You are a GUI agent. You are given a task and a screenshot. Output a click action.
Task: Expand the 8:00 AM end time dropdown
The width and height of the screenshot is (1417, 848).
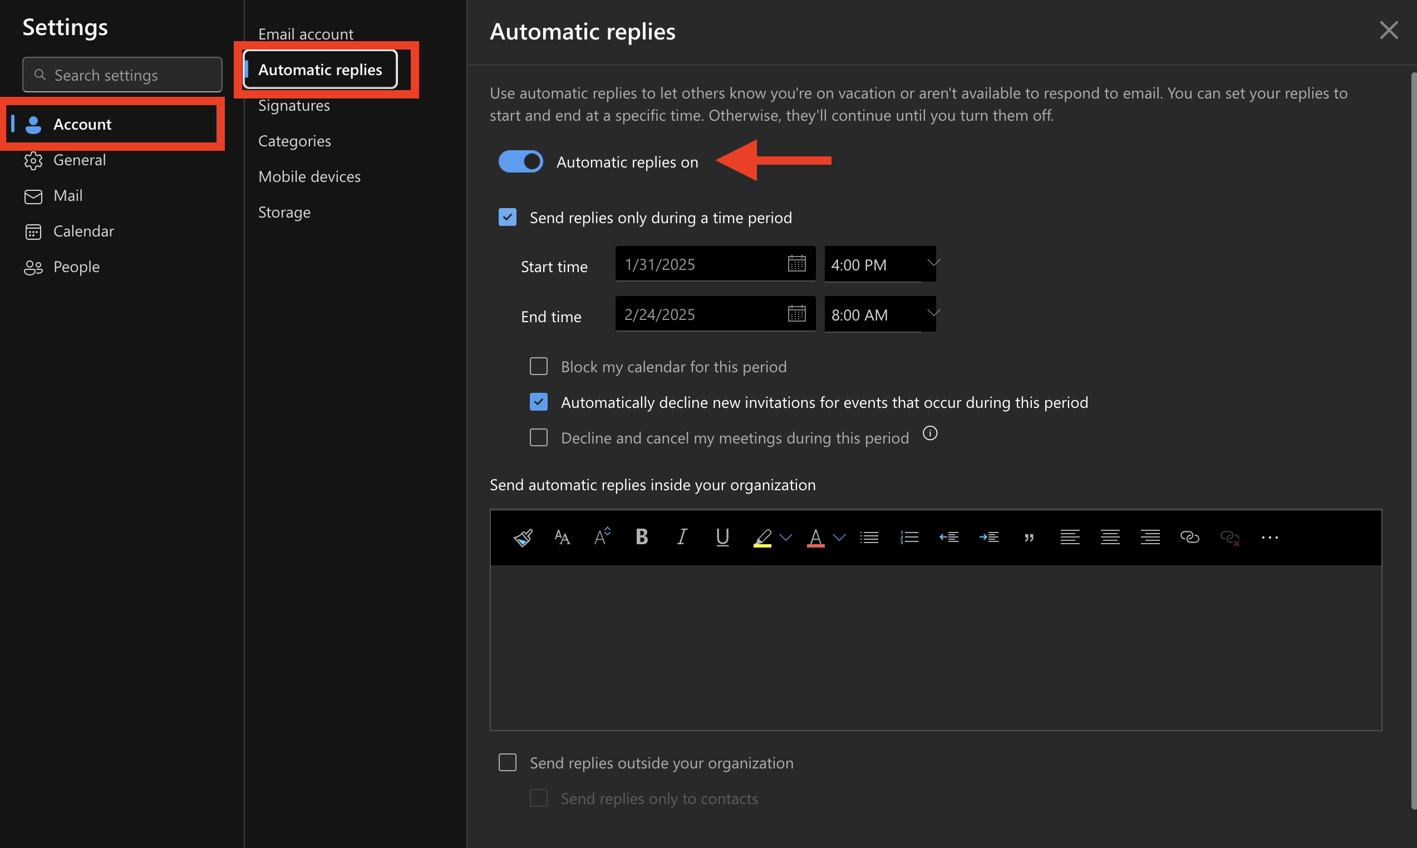click(x=932, y=313)
